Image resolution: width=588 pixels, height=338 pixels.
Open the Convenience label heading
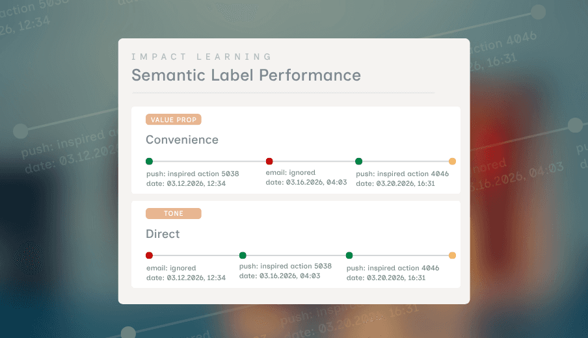pyautogui.click(x=182, y=140)
